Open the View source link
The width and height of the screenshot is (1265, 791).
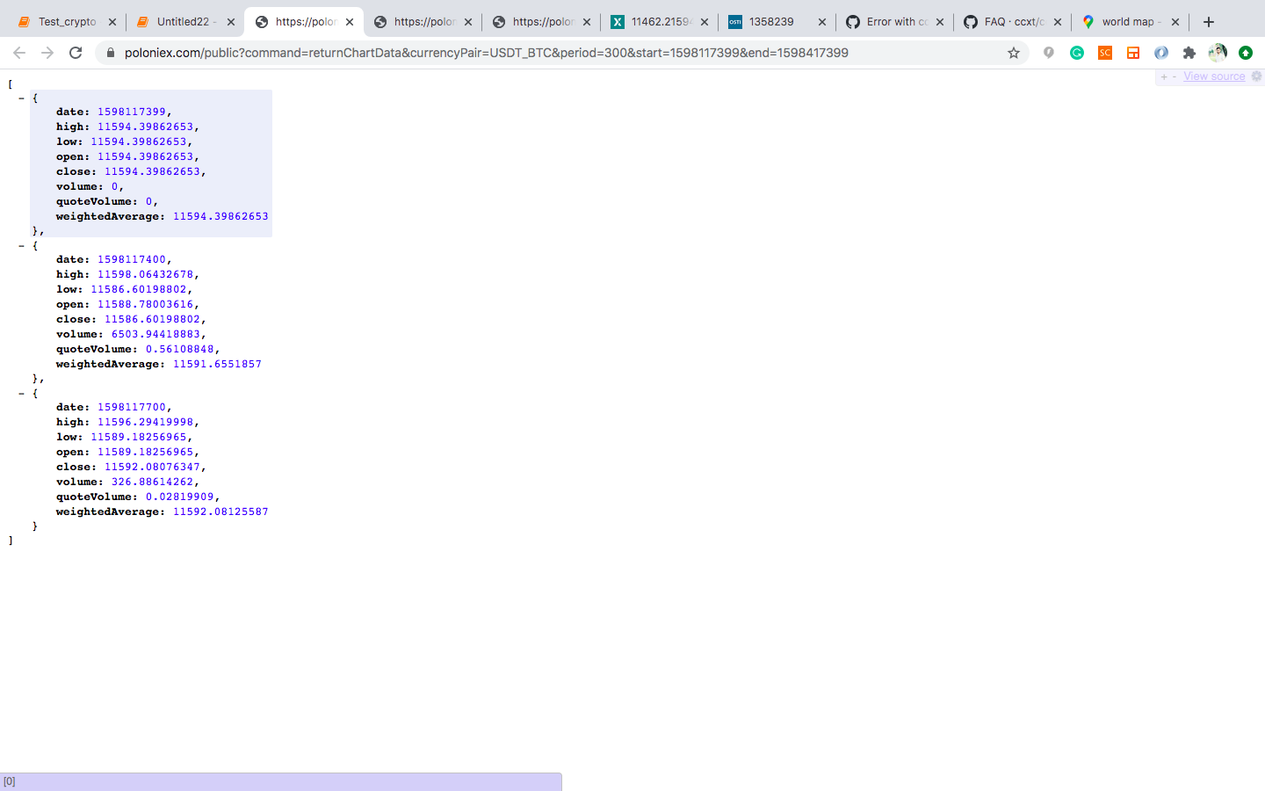coord(1214,76)
